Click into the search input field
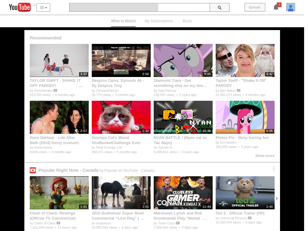 pyautogui.click(x=140, y=8)
